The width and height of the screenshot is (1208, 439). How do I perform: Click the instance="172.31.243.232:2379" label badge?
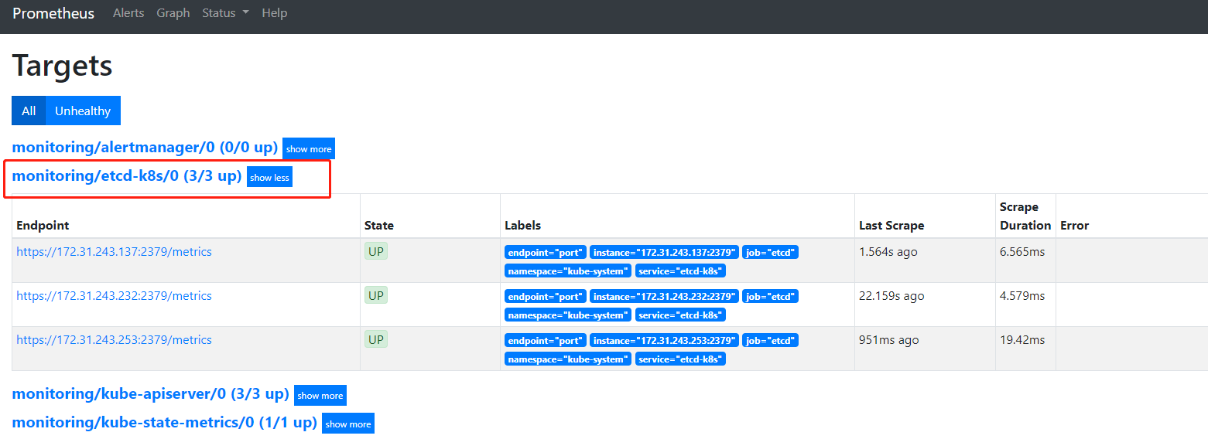[664, 296]
